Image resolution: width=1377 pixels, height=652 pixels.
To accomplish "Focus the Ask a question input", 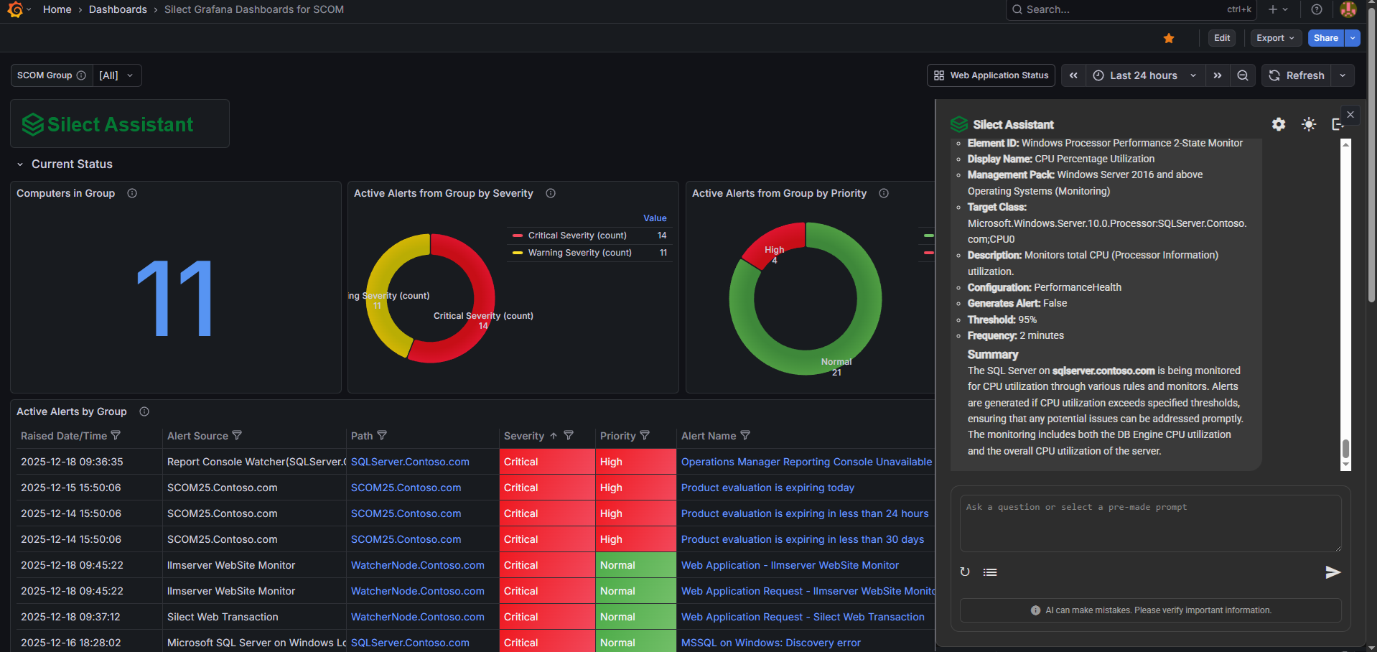I will (x=1151, y=523).
